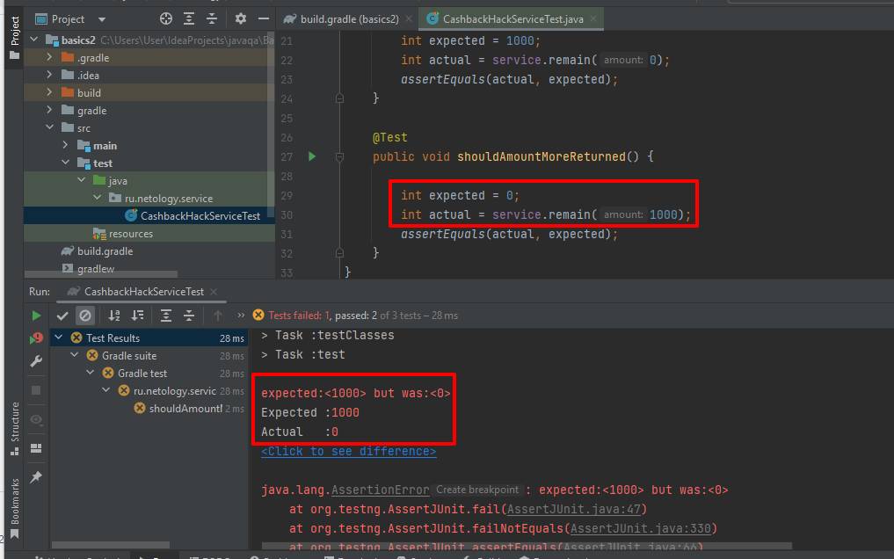Run shouldAmountMoreReturned via gutter arrow

tap(311, 156)
